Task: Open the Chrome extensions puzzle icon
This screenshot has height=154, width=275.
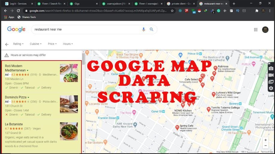Action: (257, 11)
